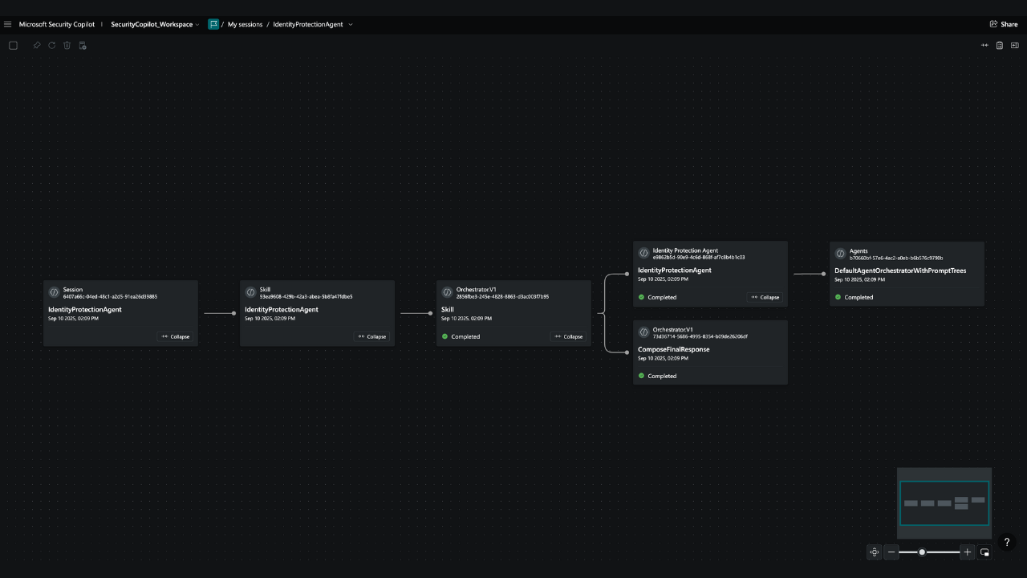Click the code icon on Skill 93ea9608 node
Image resolution: width=1027 pixels, height=578 pixels.
point(251,292)
